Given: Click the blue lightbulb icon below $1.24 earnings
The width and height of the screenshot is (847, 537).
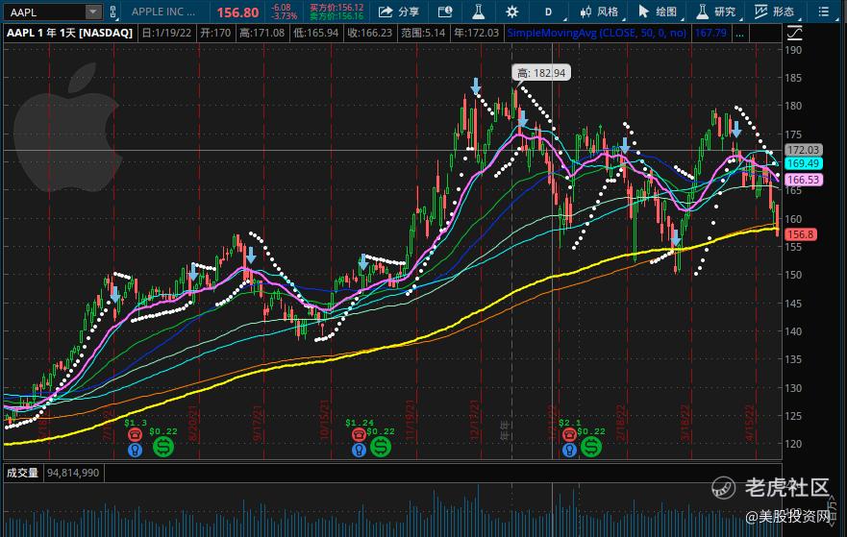Looking at the screenshot, I should (359, 449).
